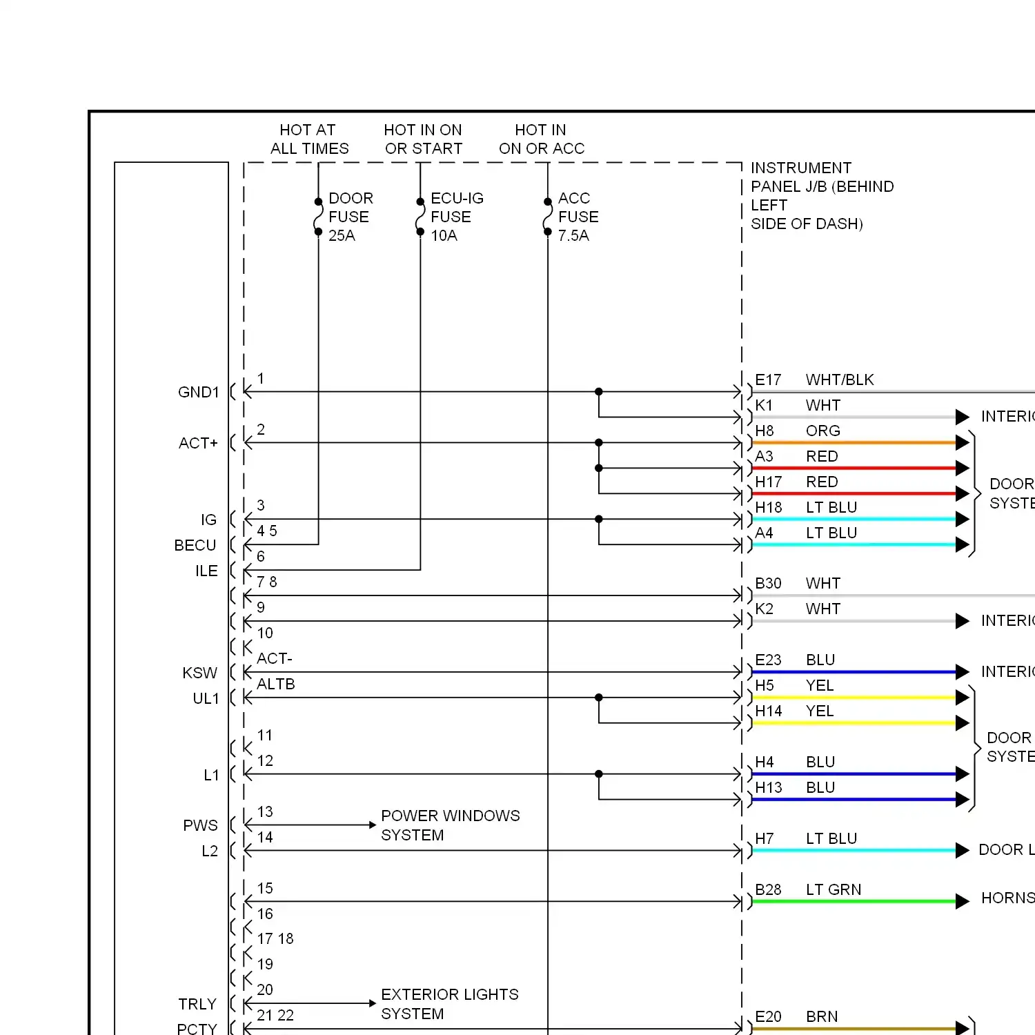Click the INSTRUMENT PANEL J/B description text
1035x1035 pixels.
(x=822, y=196)
